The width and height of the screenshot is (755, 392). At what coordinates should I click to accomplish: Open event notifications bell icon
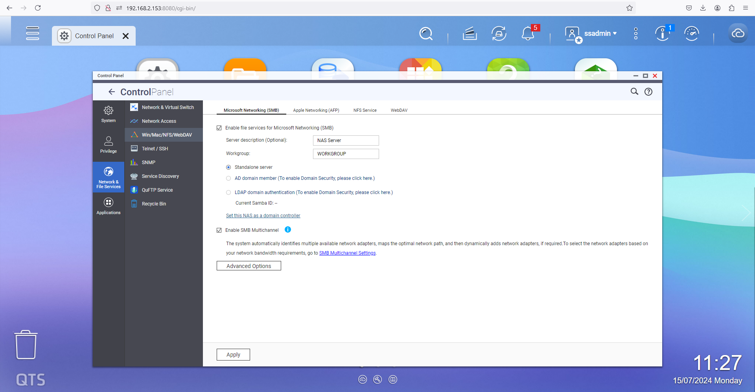pyautogui.click(x=528, y=33)
